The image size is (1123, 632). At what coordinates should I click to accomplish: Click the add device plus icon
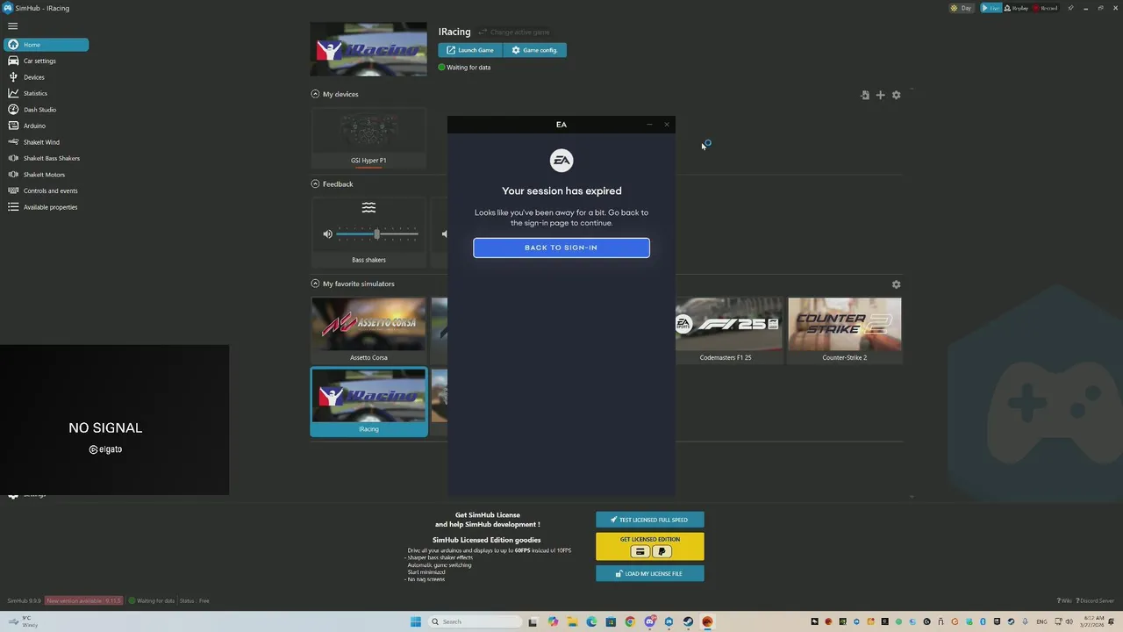(881, 95)
